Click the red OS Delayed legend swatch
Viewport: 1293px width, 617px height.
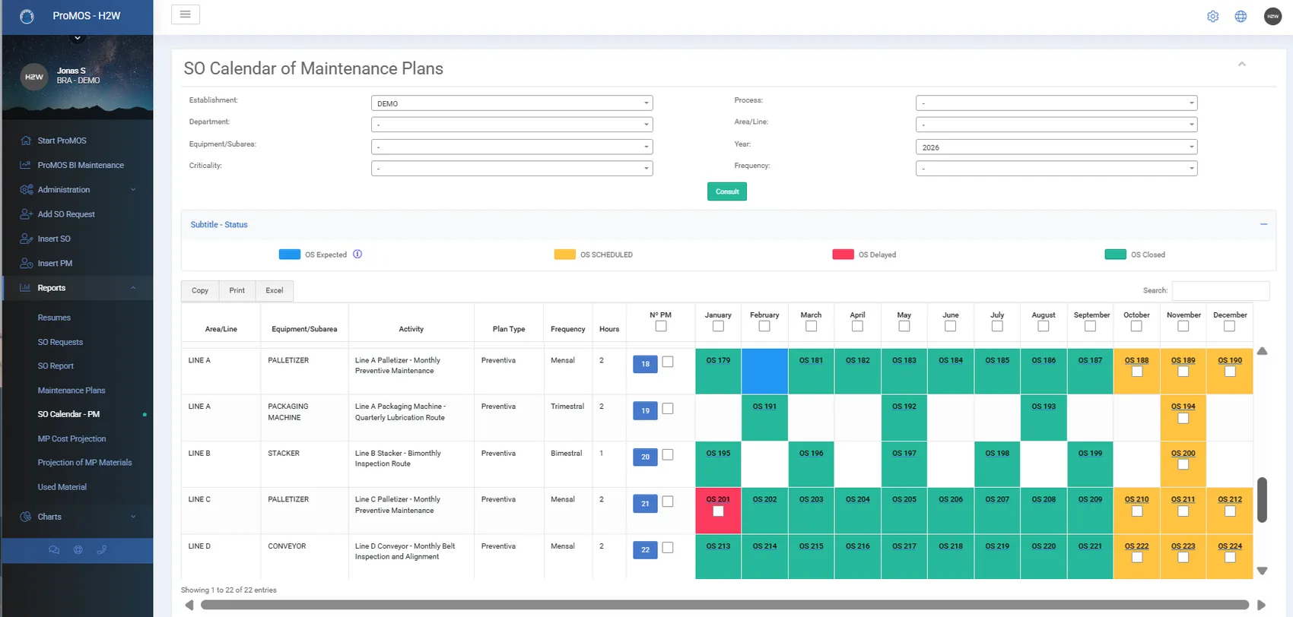pyautogui.click(x=843, y=255)
